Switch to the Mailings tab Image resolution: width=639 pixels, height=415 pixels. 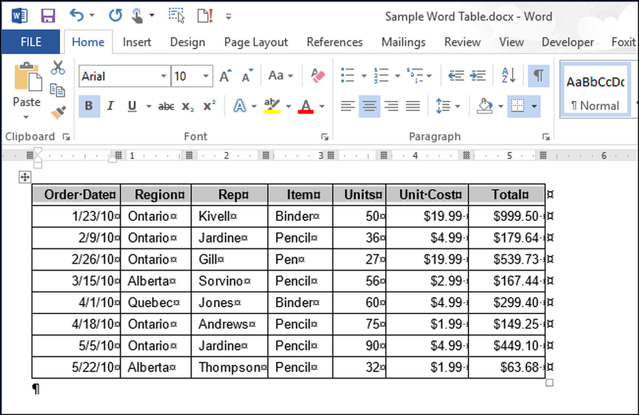click(403, 42)
